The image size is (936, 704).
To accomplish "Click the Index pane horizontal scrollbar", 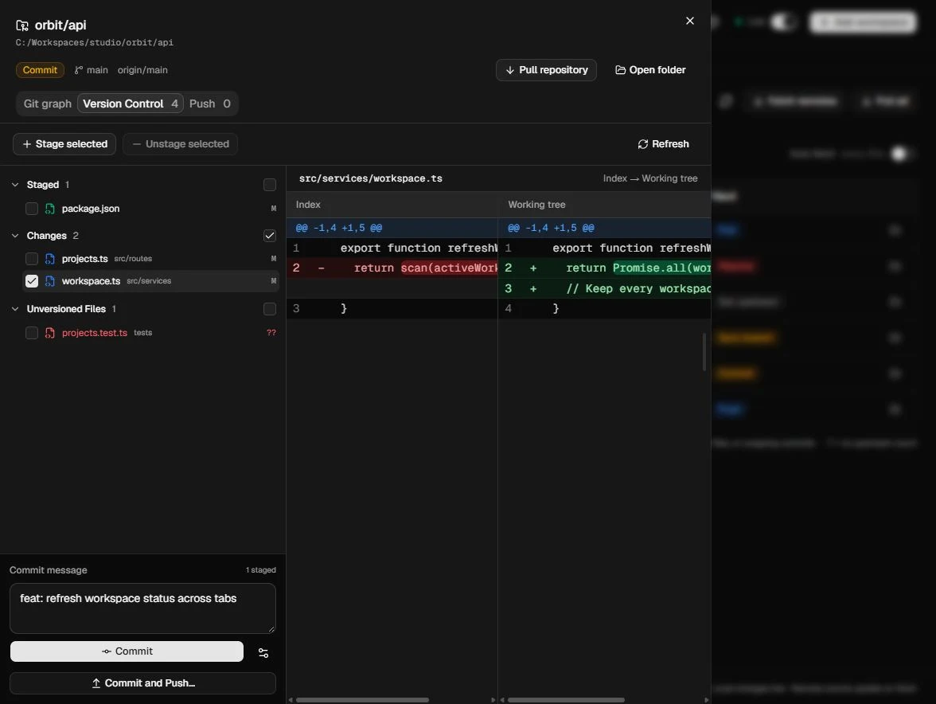I will click(362, 700).
